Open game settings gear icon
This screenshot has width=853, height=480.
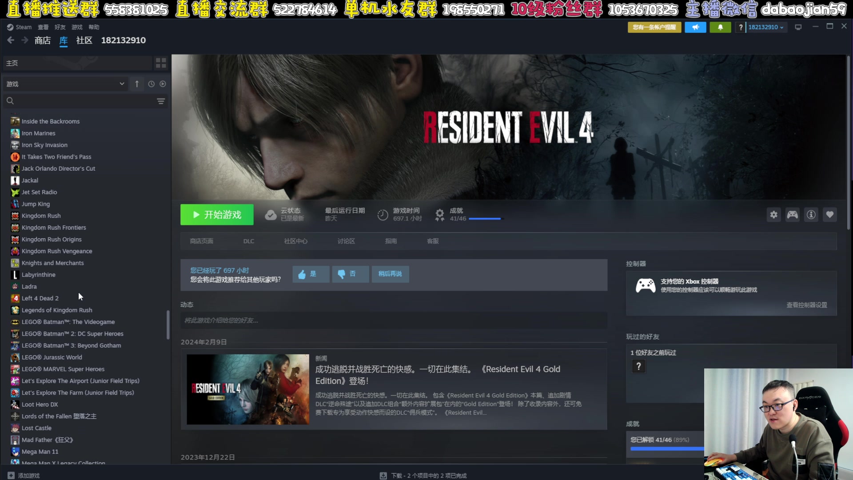[773, 215]
